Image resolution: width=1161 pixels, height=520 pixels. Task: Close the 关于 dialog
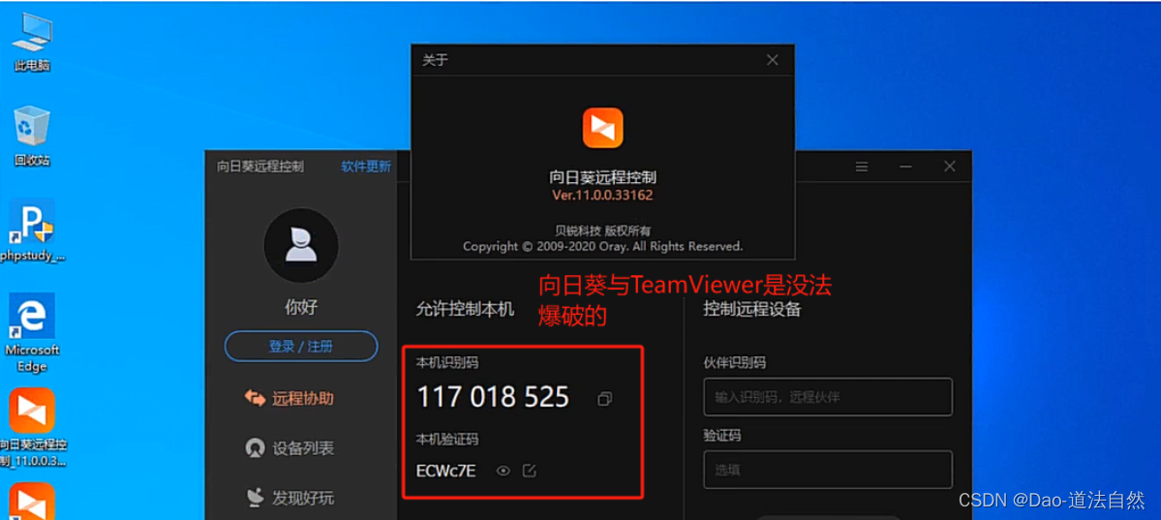[773, 60]
